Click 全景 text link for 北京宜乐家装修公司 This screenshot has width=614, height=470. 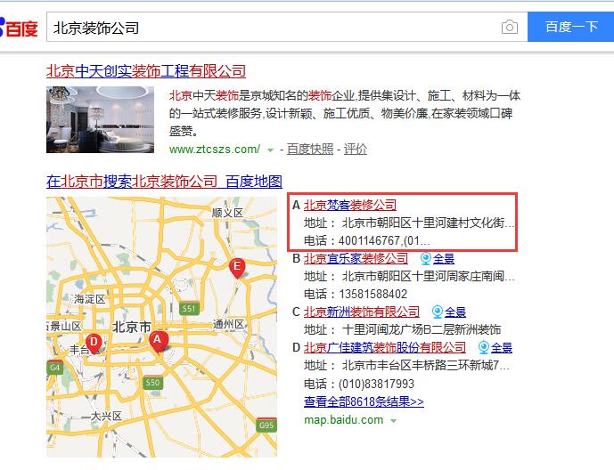[444, 258]
